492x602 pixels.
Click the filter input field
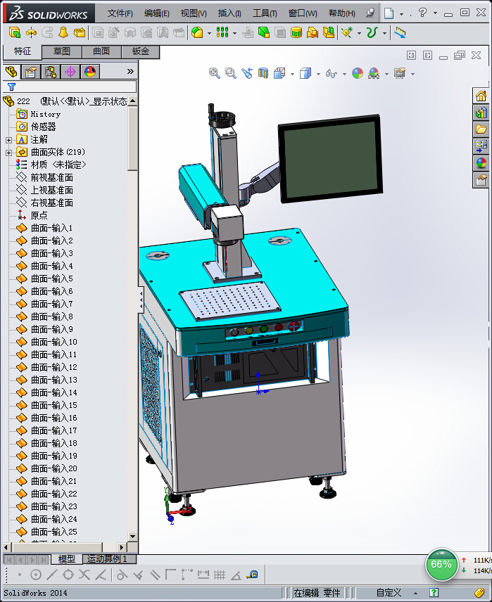click(x=70, y=87)
